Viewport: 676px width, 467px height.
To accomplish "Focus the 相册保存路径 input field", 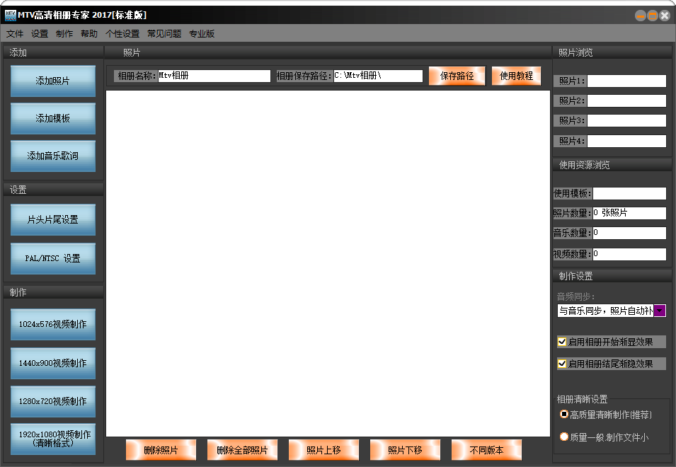I will 378,76.
